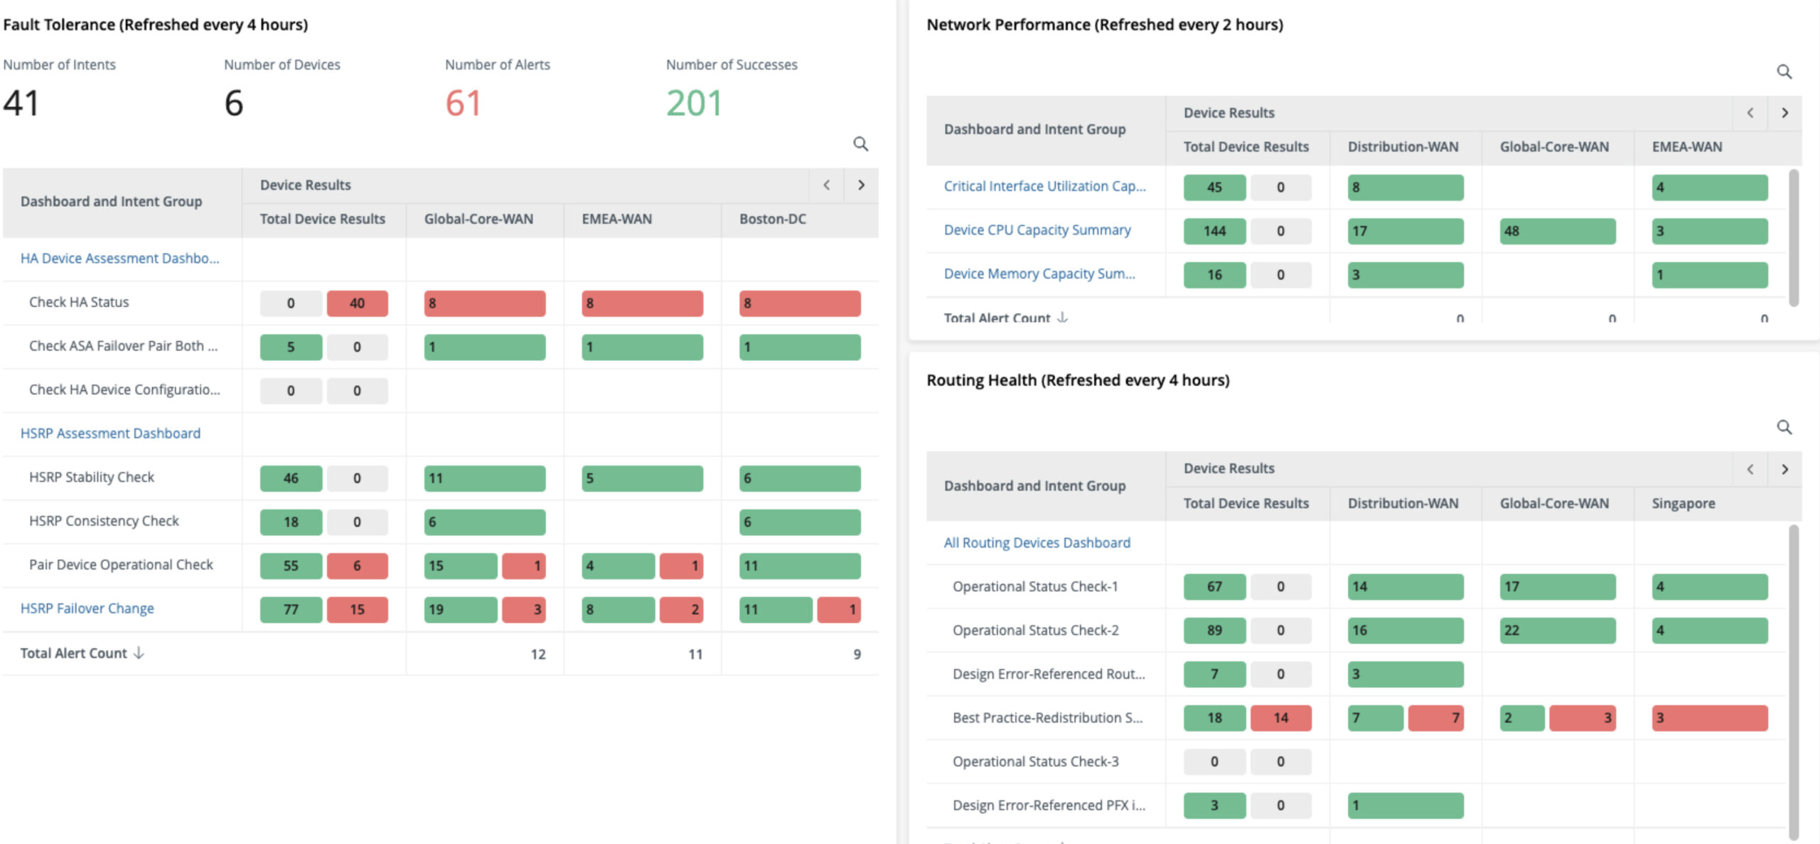Open HSRP Failover Change link
Image resolution: width=1820 pixels, height=844 pixels.
pyautogui.click(x=87, y=608)
